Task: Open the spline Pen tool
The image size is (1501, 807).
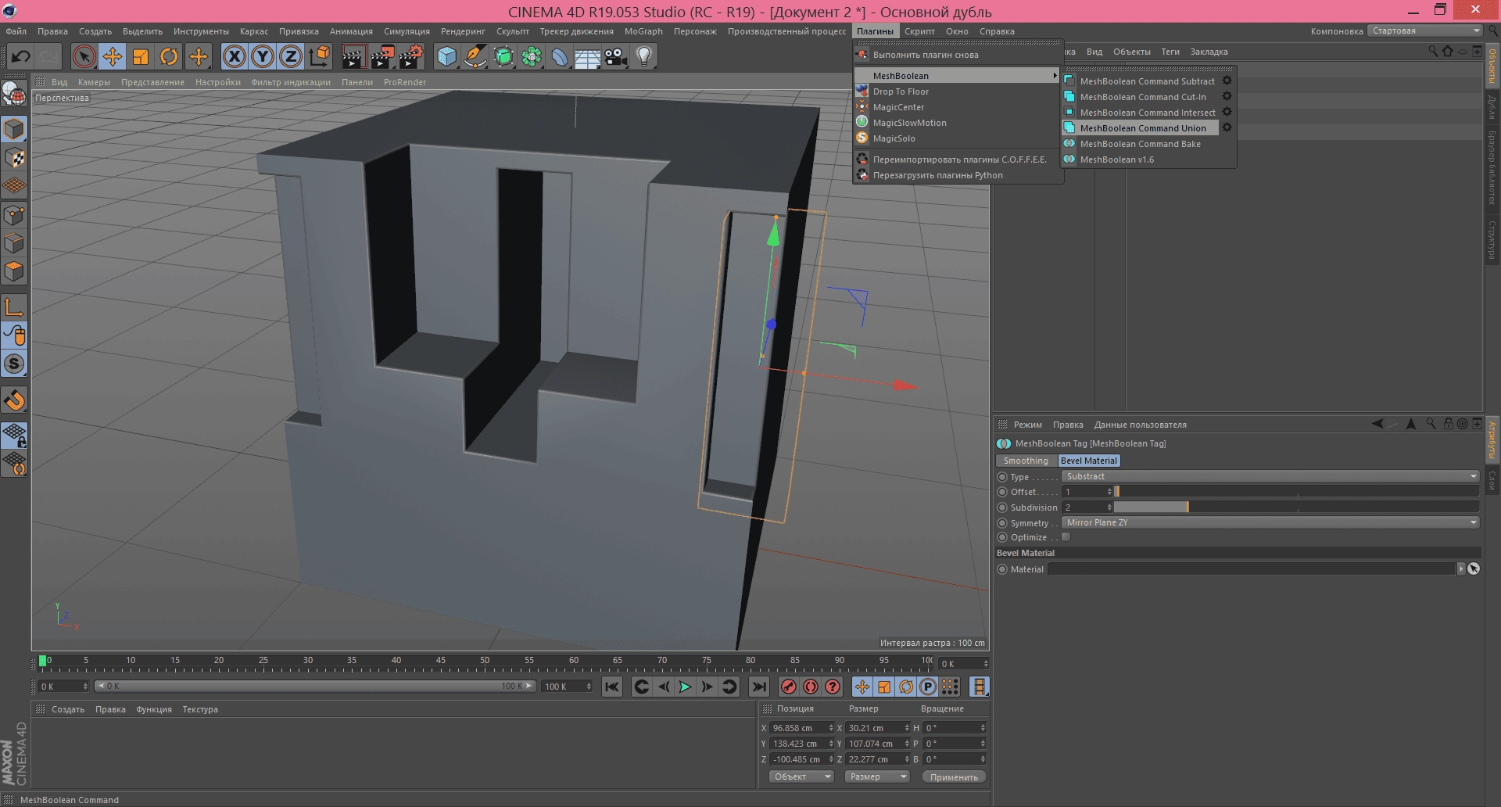Action: (475, 56)
